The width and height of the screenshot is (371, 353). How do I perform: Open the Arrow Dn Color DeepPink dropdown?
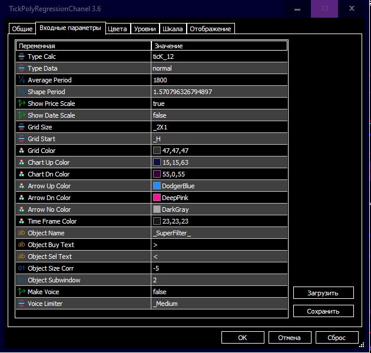point(219,198)
